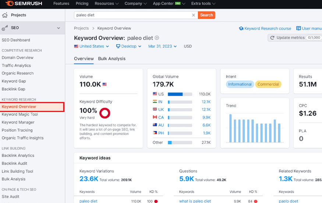Click the Informational intent tag
The width and height of the screenshot is (322, 203).
click(240, 84)
